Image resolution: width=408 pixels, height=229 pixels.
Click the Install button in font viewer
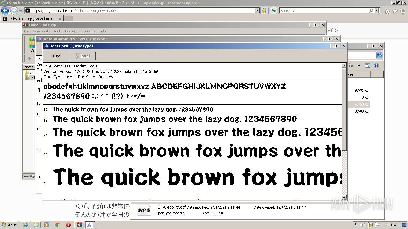click(83, 56)
